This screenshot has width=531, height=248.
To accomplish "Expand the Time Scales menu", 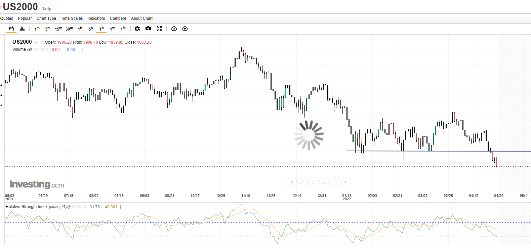I will (72, 18).
